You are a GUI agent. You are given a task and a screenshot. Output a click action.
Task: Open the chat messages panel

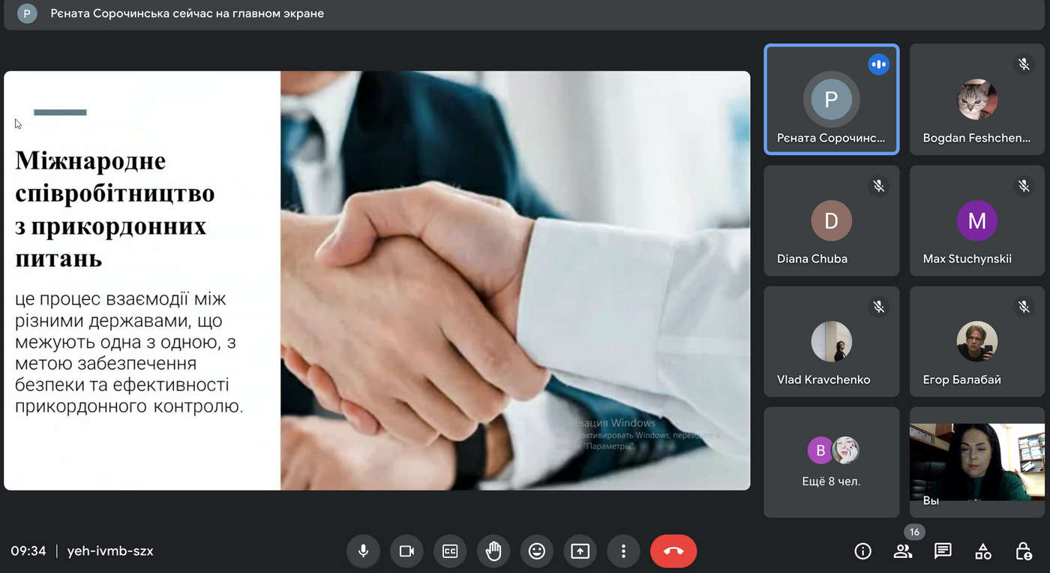[943, 551]
